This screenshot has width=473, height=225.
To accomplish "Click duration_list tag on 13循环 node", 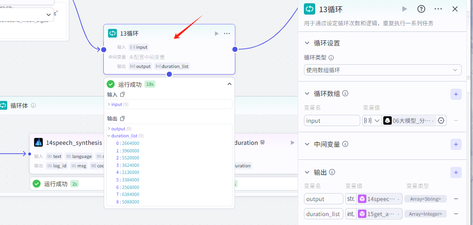I will [x=172, y=66].
